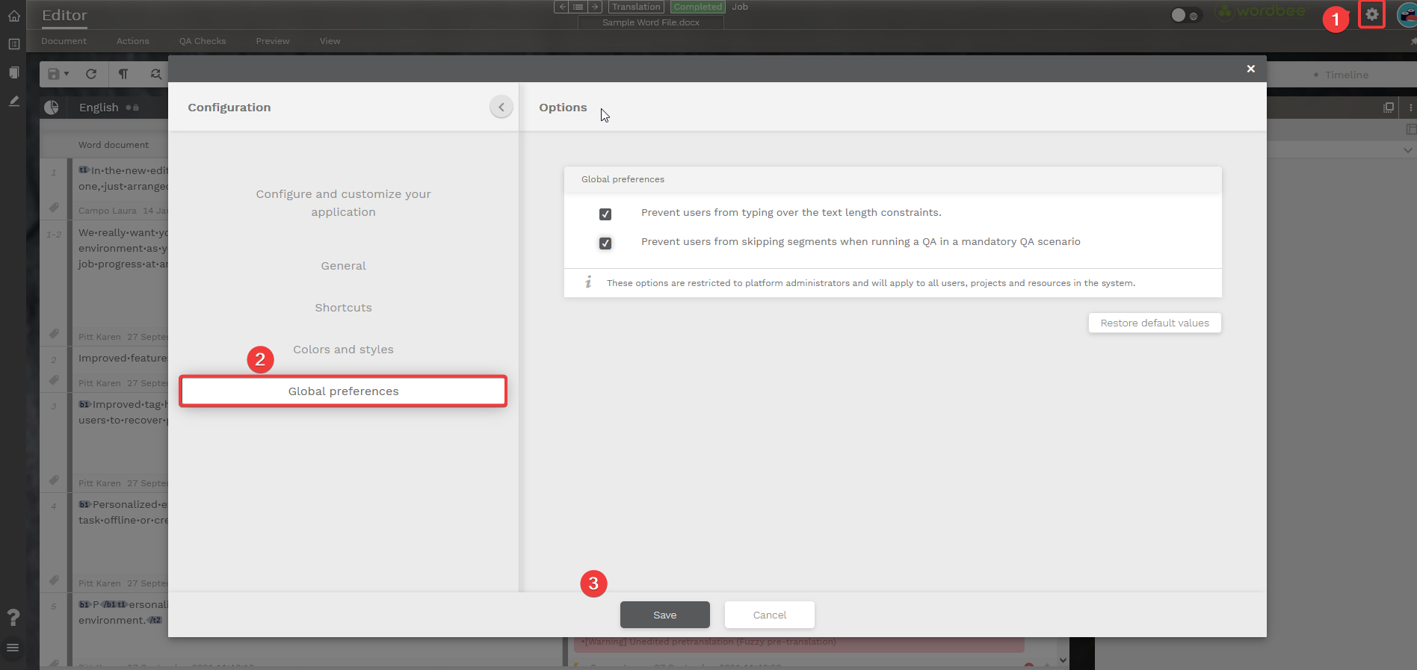Toggle the switch beside the Wordbee logo
Viewport: 1417px width, 670px height.
(1184, 15)
